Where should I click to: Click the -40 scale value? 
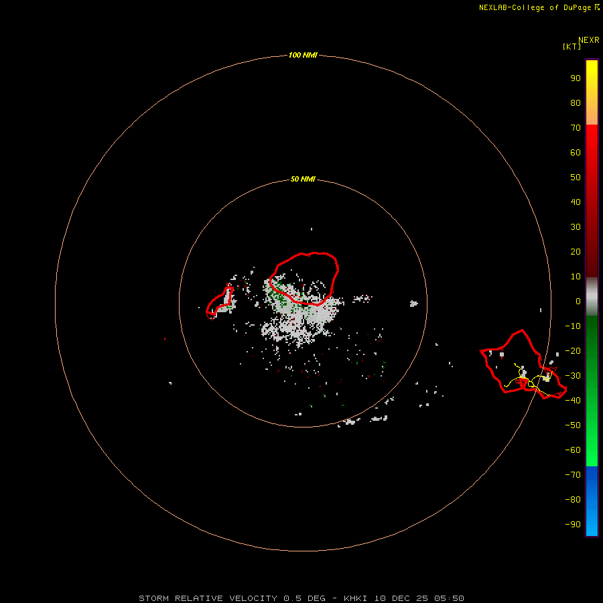pyautogui.click(x=573, y=401)
